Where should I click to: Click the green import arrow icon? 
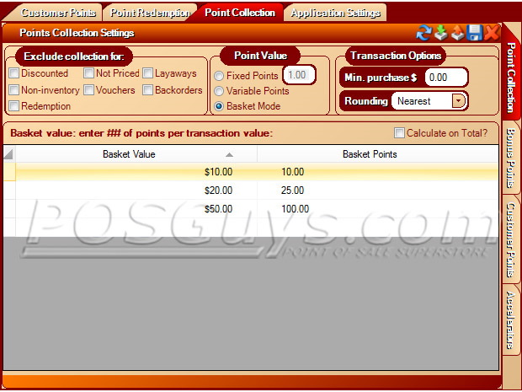pyautogui.click(x=441, y=33)
